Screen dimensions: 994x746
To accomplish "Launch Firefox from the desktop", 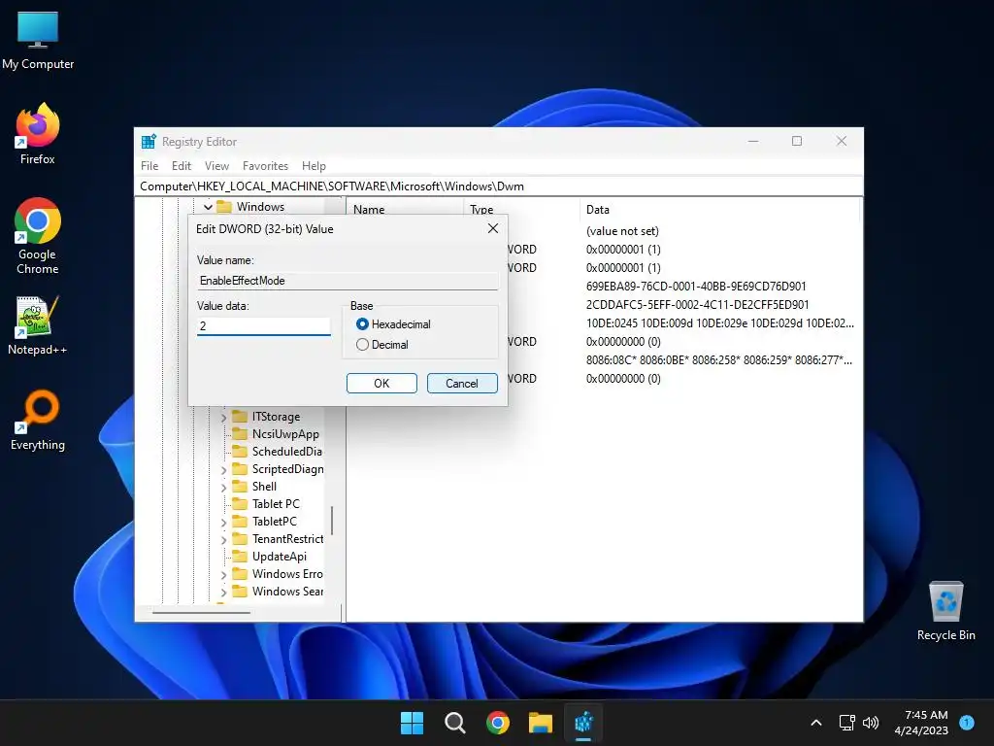I will point(38,134).
